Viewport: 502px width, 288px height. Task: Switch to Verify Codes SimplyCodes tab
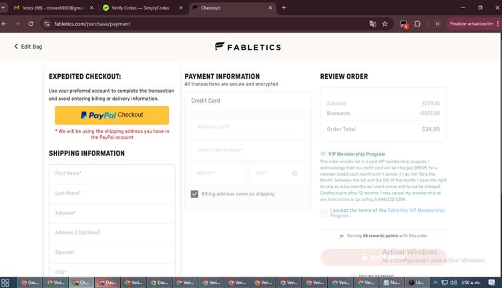pyautogui.click(x=141, y=8)
